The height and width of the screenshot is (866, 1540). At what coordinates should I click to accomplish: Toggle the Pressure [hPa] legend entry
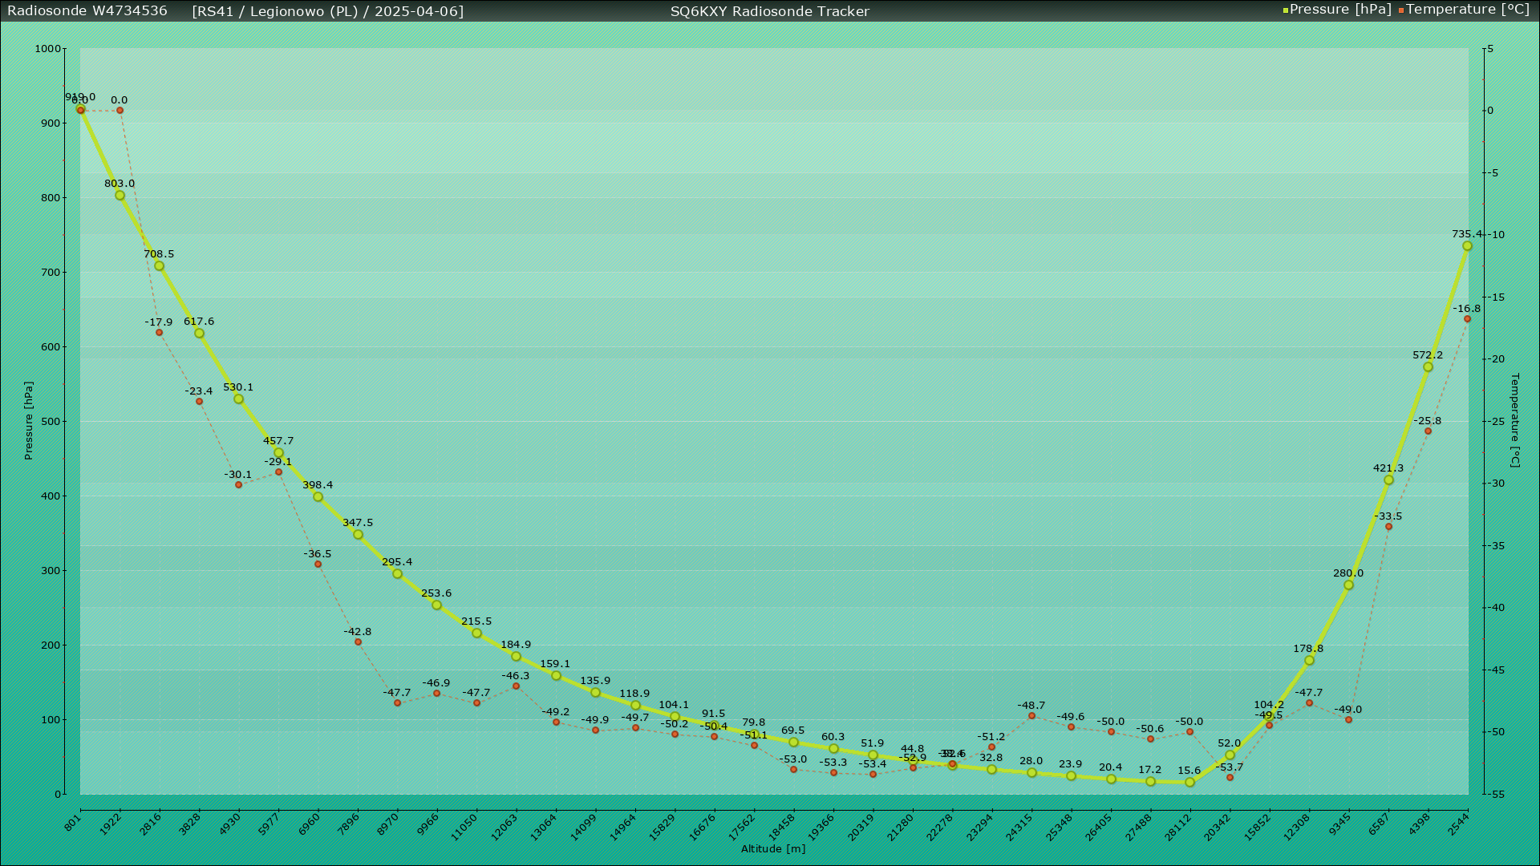[x=1339, y=10]
